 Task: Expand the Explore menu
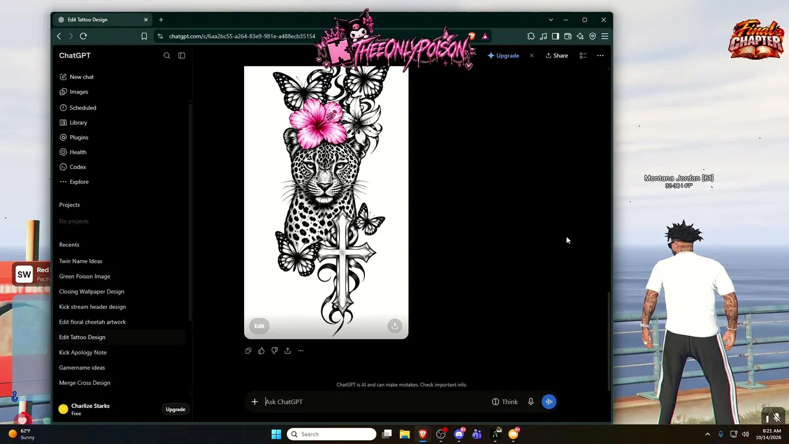coord(74,182)
